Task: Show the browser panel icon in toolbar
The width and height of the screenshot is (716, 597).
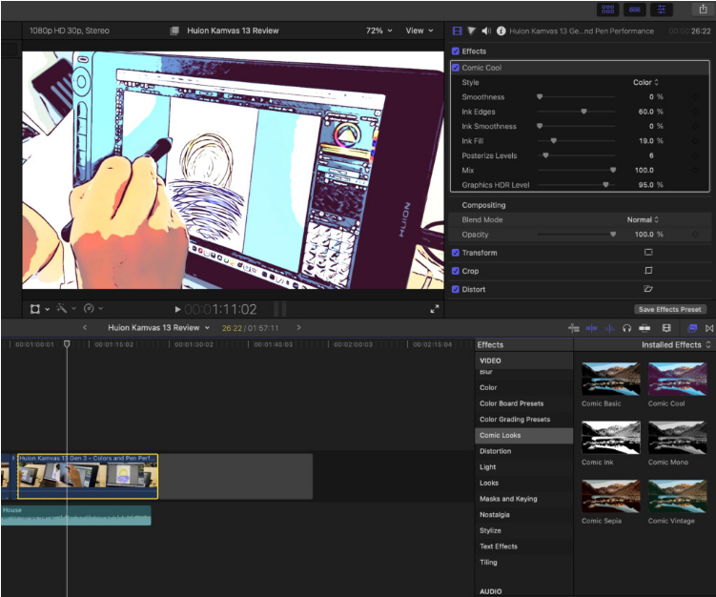Action: 607,10
